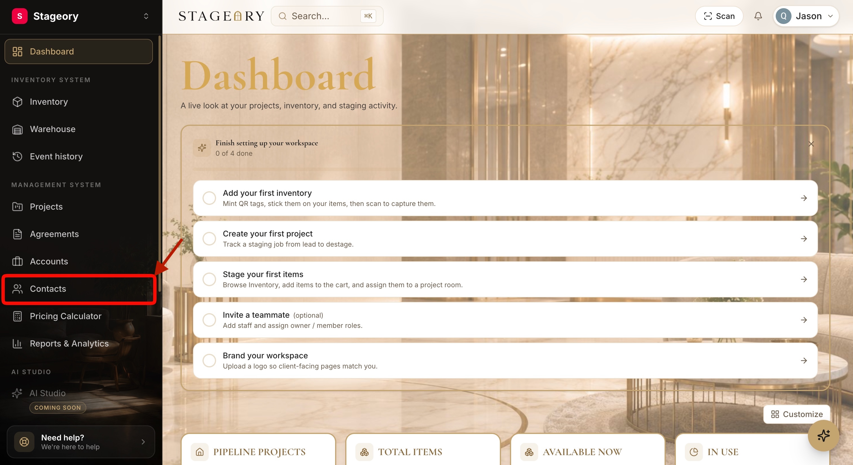Expand the Stageory workspace switcher chevrons
The width and height of the screenshot is (853, 465).
146,16
